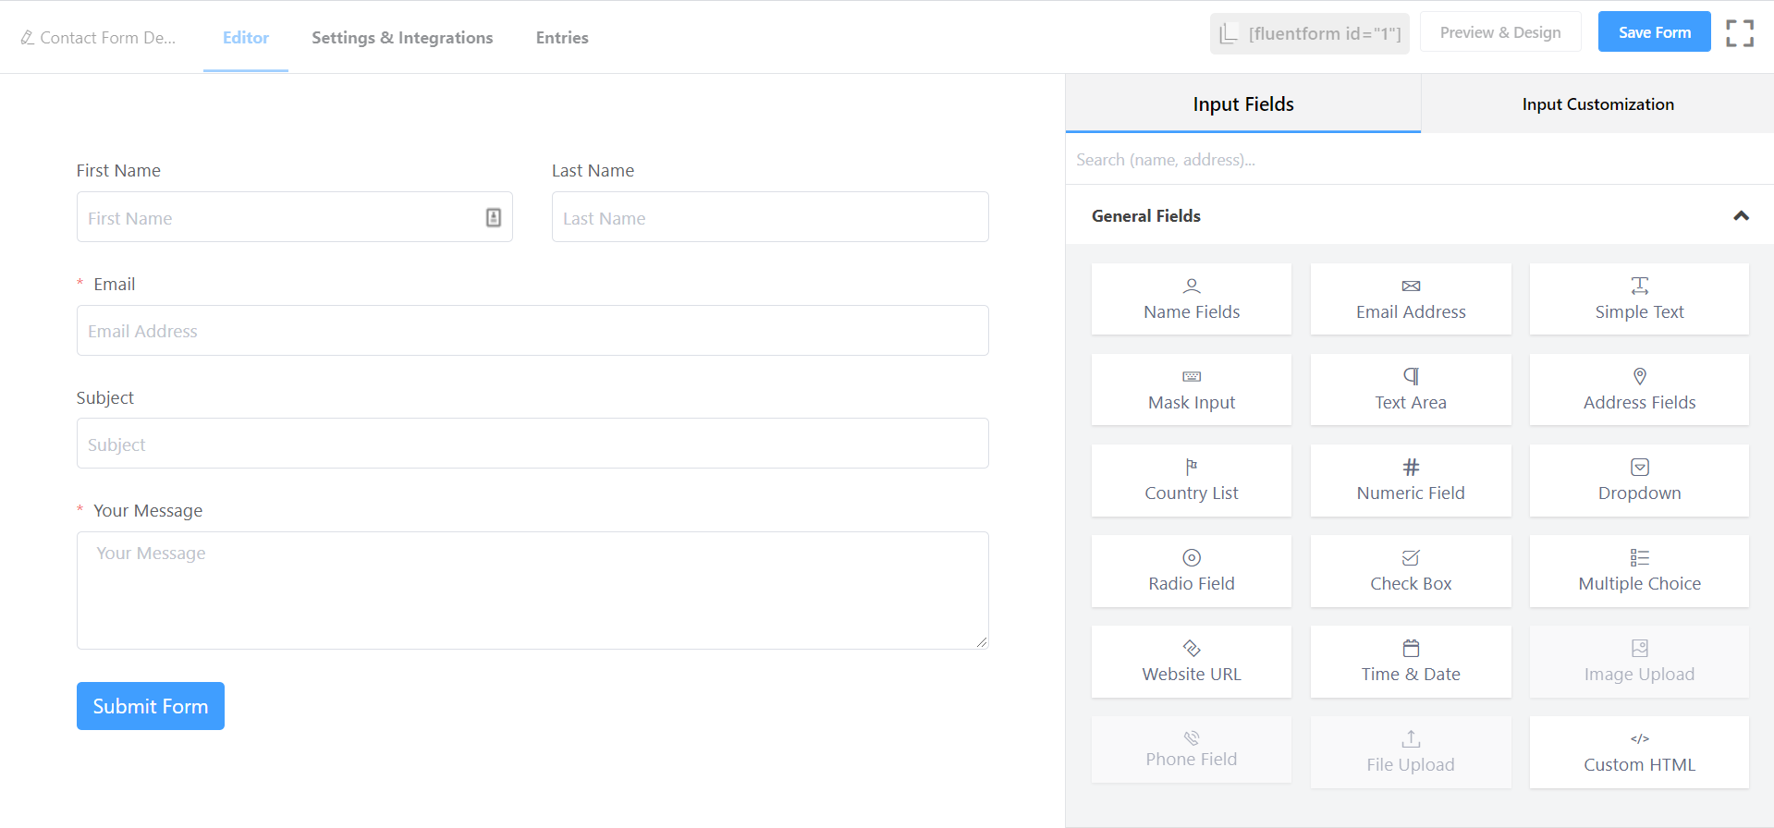Click the shortcode copy icon
The image size is (1774, 828).
[1228, 34]
